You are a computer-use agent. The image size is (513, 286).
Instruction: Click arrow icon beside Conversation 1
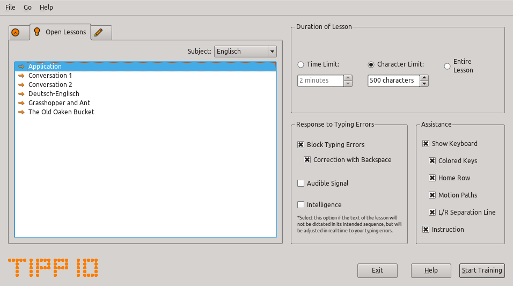tap(21, 76)
